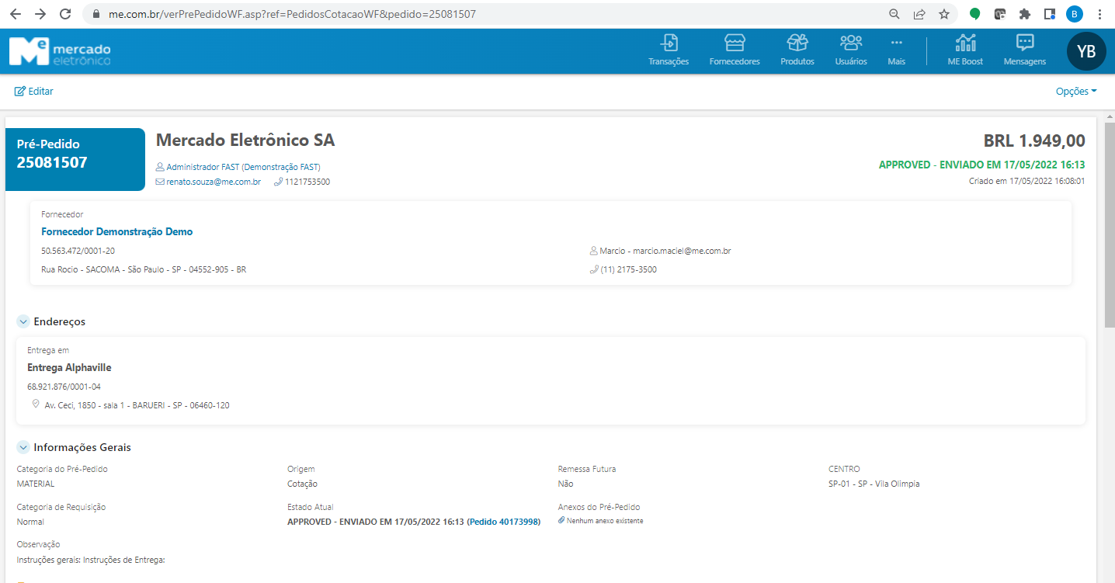Screen dimensions: 1115x583
Task: Click the browser address bar URL
Action: [x=291, y=14]
